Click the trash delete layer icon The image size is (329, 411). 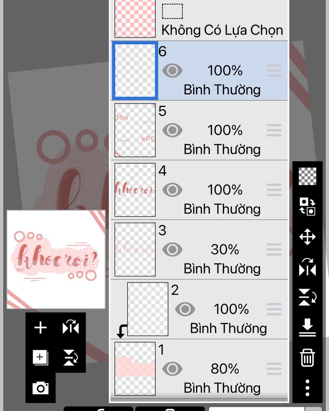pyautogui.click(x=307, y=357)
